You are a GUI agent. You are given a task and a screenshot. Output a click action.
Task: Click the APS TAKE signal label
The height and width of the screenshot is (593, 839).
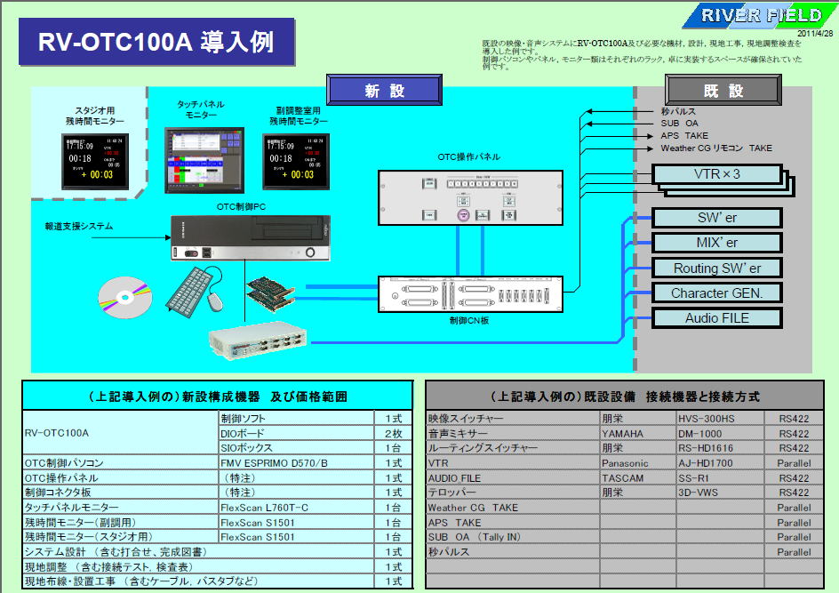click(684, 136)
